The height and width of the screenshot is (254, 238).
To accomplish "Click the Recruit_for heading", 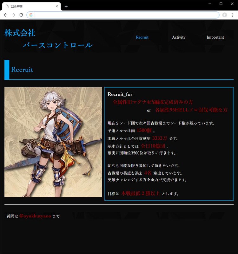I will [120, 94].
